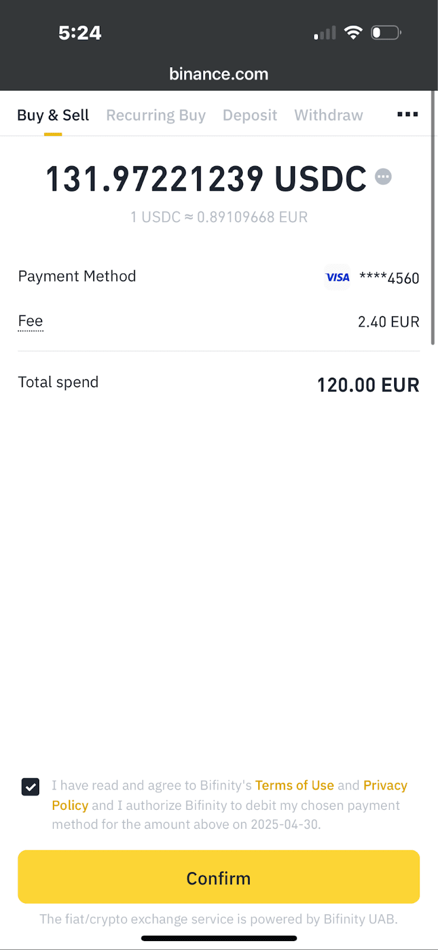Image resolution: width=438 pixels, height=950 pixels.
Task: Tap the battery indicator icon
Action: pyautogui.click(x=386, y=33)
